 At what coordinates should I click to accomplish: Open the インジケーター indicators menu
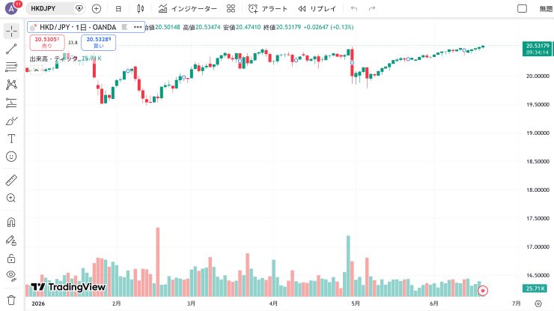(187, 8)
